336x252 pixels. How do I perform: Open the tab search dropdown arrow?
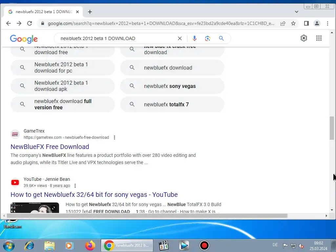(x=297, y=12)
